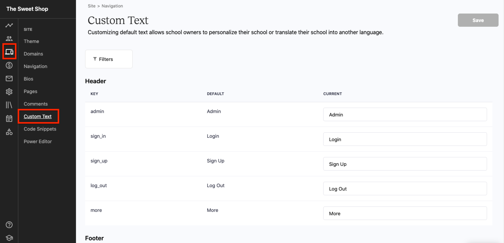The width and height of the screenshot is (504, 243).
Task: Open the Courses books icon
Action: click(x=9, y=105)
